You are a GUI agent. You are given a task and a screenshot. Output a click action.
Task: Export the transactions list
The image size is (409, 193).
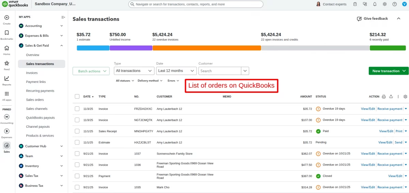(x=391, y=96)
